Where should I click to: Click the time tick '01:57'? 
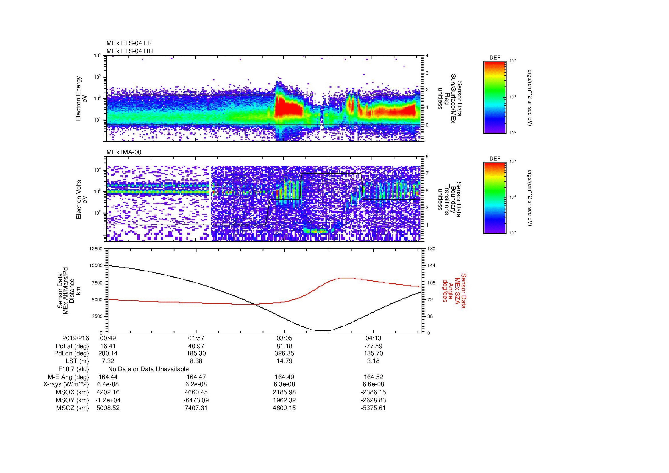point(196,338)
